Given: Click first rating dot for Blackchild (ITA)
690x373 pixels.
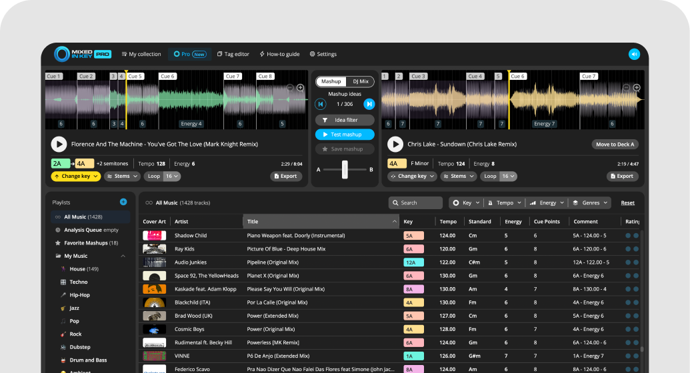Looking at the screenshot, I should pyautogui.click(x=628, y=302).
